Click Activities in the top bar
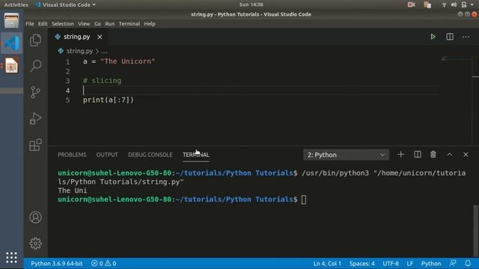 [16, 4]
